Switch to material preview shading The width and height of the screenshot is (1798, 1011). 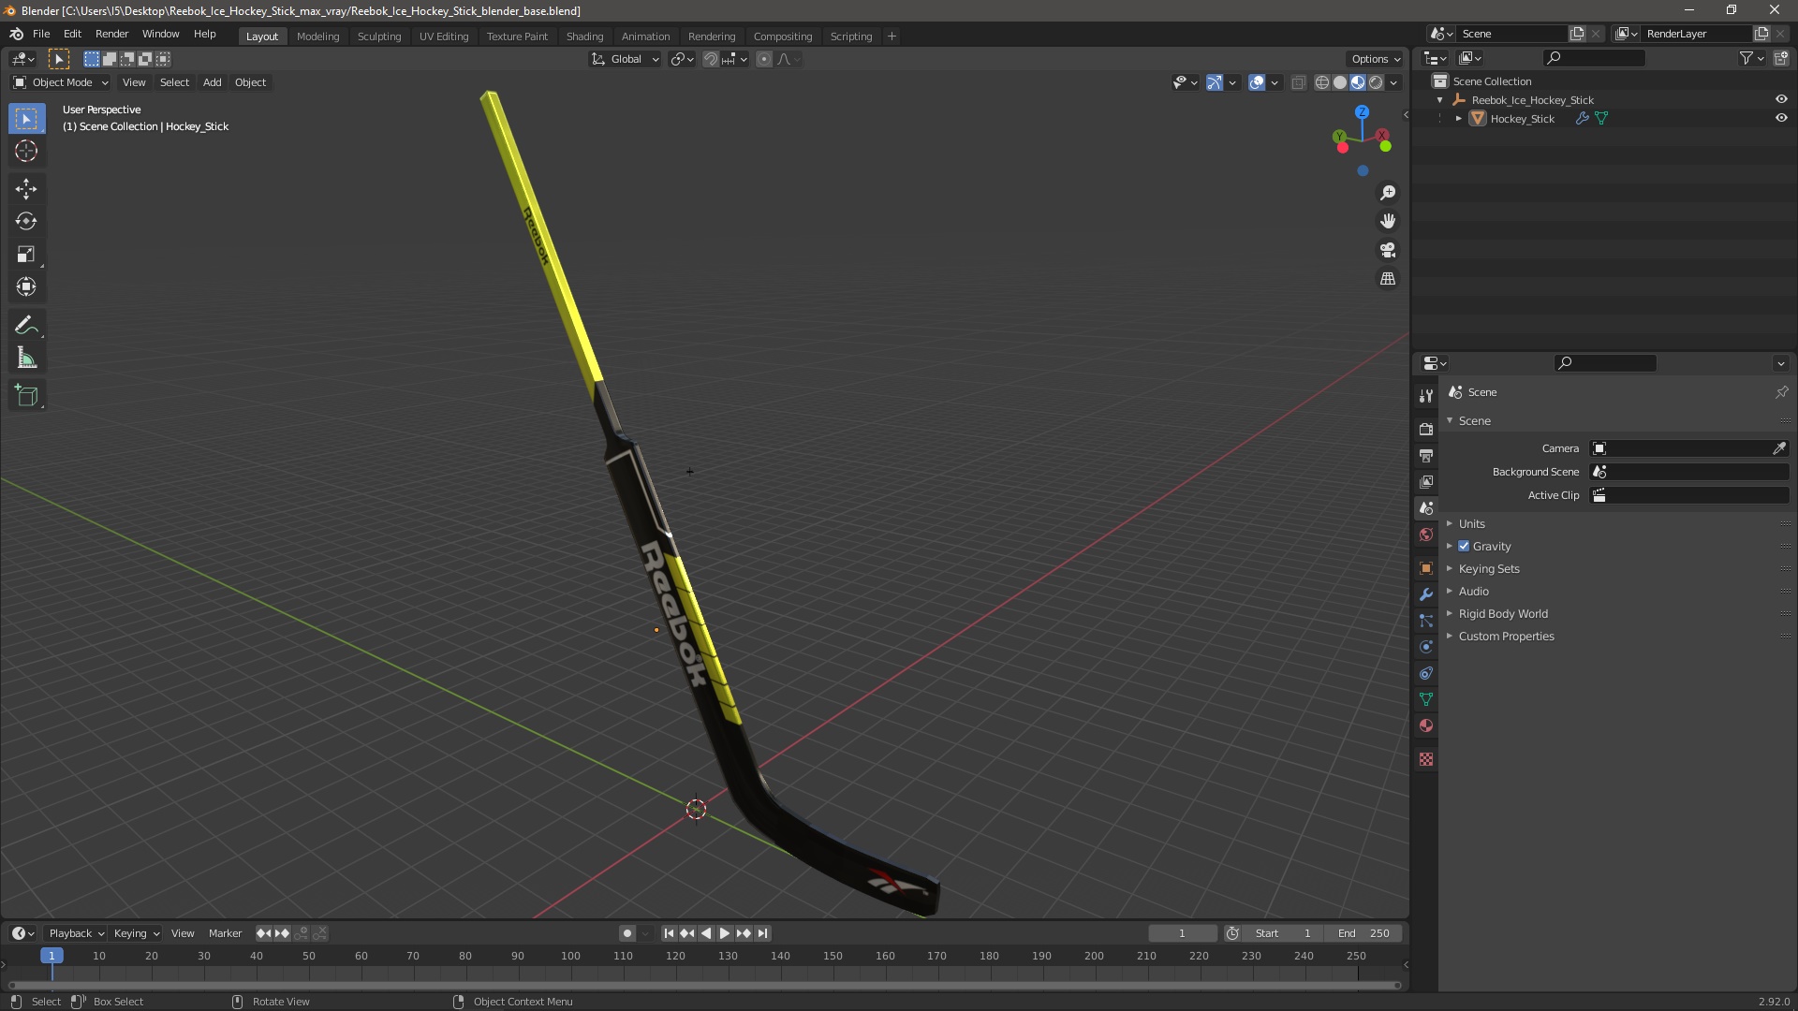(1358, 82)
